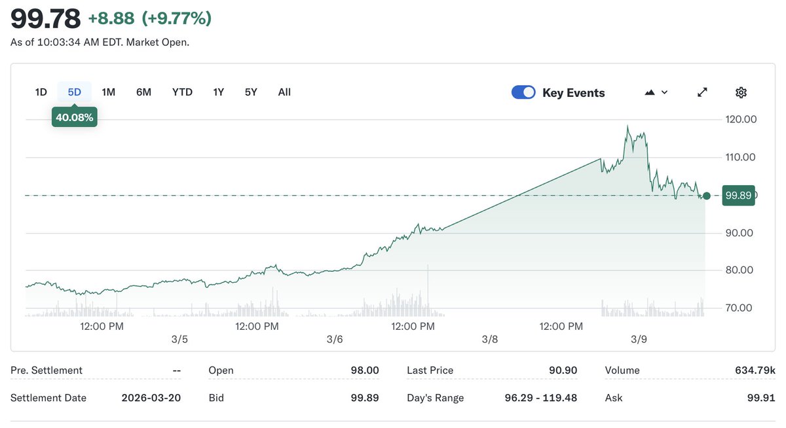The width and height of the screenshot is (786, 428).
Task: Select the 5D time range
Action: (75, 92)
